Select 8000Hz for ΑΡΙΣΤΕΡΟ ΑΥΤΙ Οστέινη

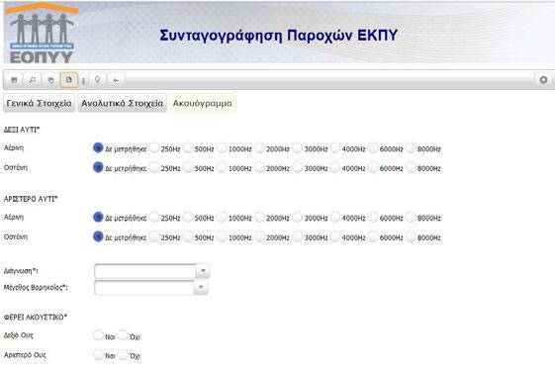411,236
